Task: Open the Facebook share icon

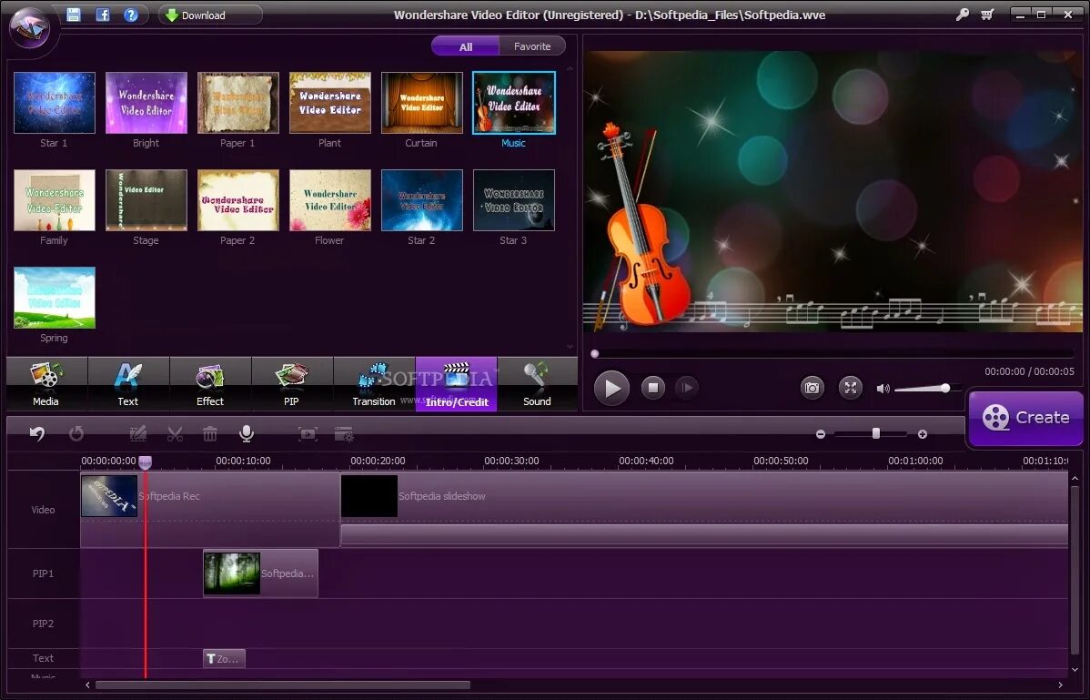Action: pyautogui.click(x=102, y=15)
